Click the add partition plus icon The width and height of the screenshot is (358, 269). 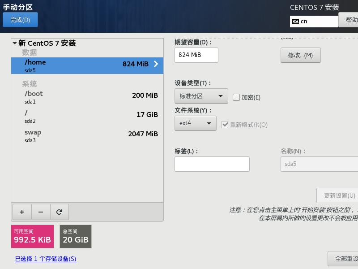[22, 212]
